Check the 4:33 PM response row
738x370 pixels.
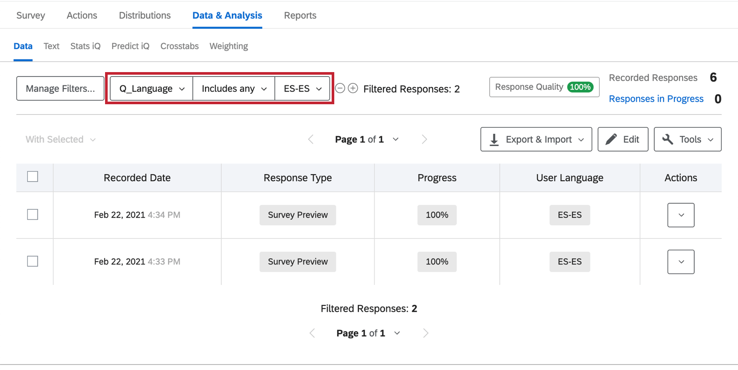pyautogui.click(x=33, y=261)
